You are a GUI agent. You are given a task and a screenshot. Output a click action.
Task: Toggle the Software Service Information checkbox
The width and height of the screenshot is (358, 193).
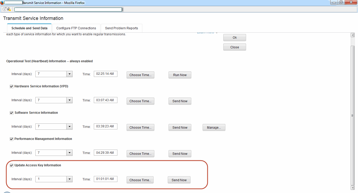tap(12, 113)
